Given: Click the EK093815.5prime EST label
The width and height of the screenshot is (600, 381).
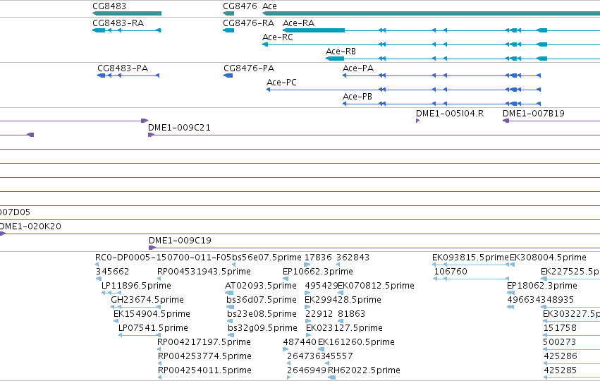Looking at the screenshot, I should (x=471, y=258).
